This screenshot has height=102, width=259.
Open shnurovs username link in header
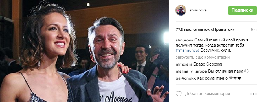tap(198, 10)
